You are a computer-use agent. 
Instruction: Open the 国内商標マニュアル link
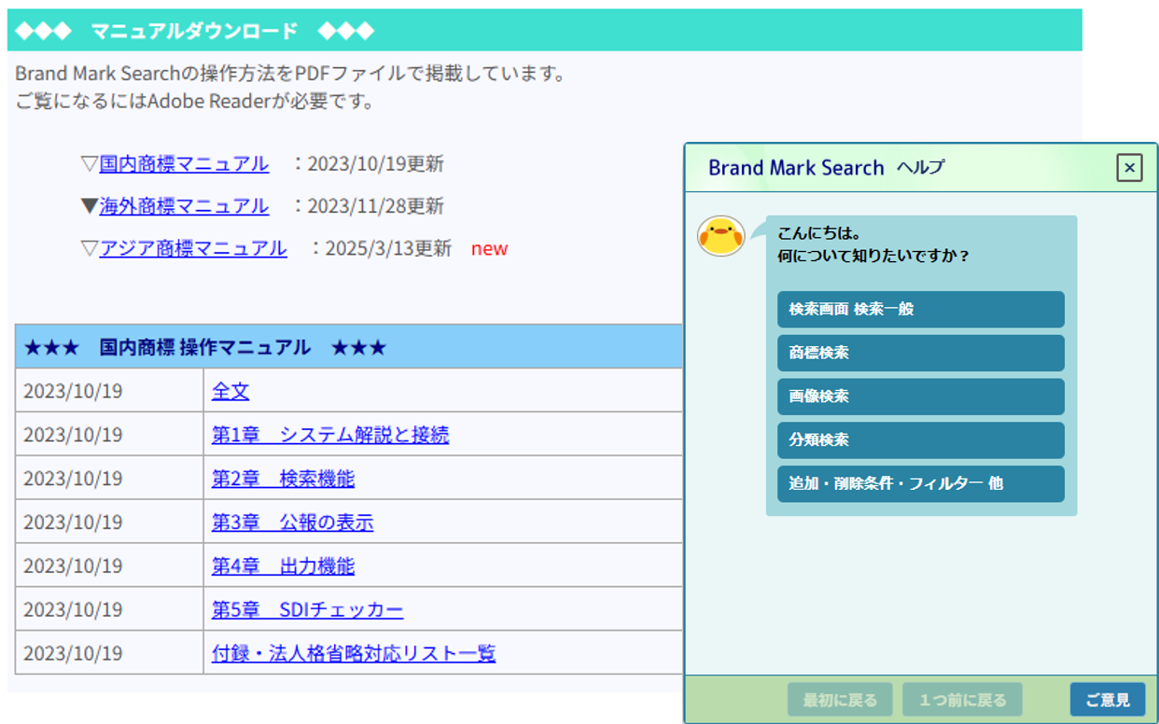184,164
